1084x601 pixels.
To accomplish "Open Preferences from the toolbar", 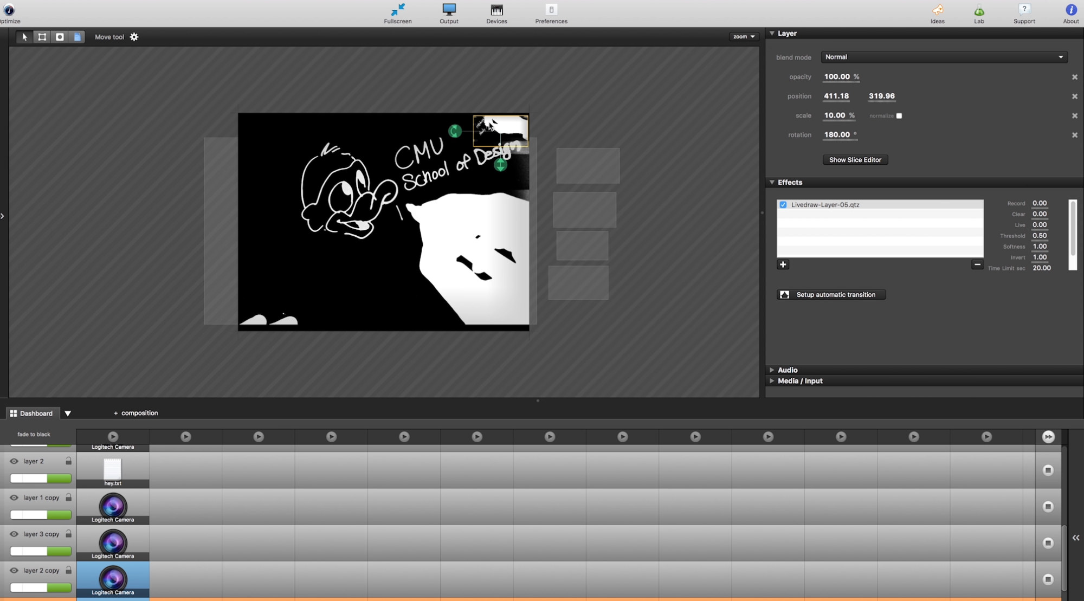I will pyautogui.click(x=551, y=14).
